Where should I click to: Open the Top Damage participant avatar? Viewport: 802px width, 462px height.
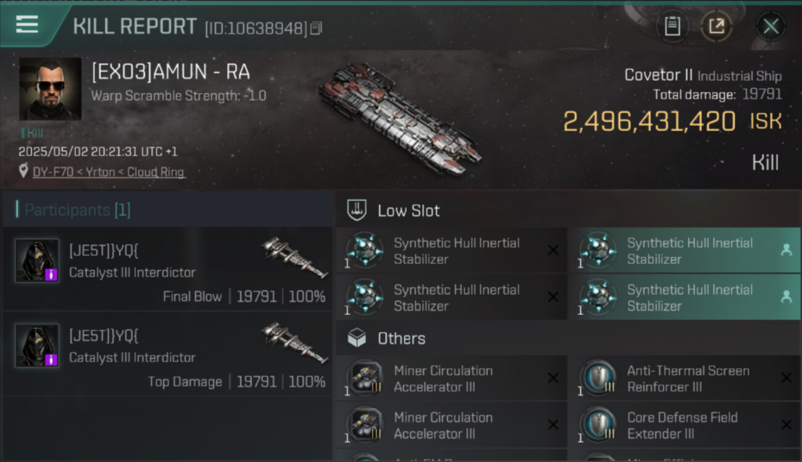coord(37,346)
